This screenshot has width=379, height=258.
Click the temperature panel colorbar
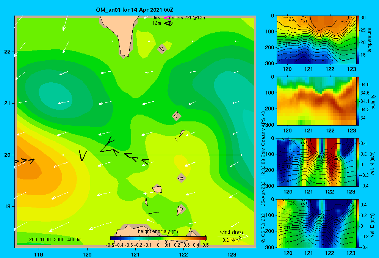357,40
